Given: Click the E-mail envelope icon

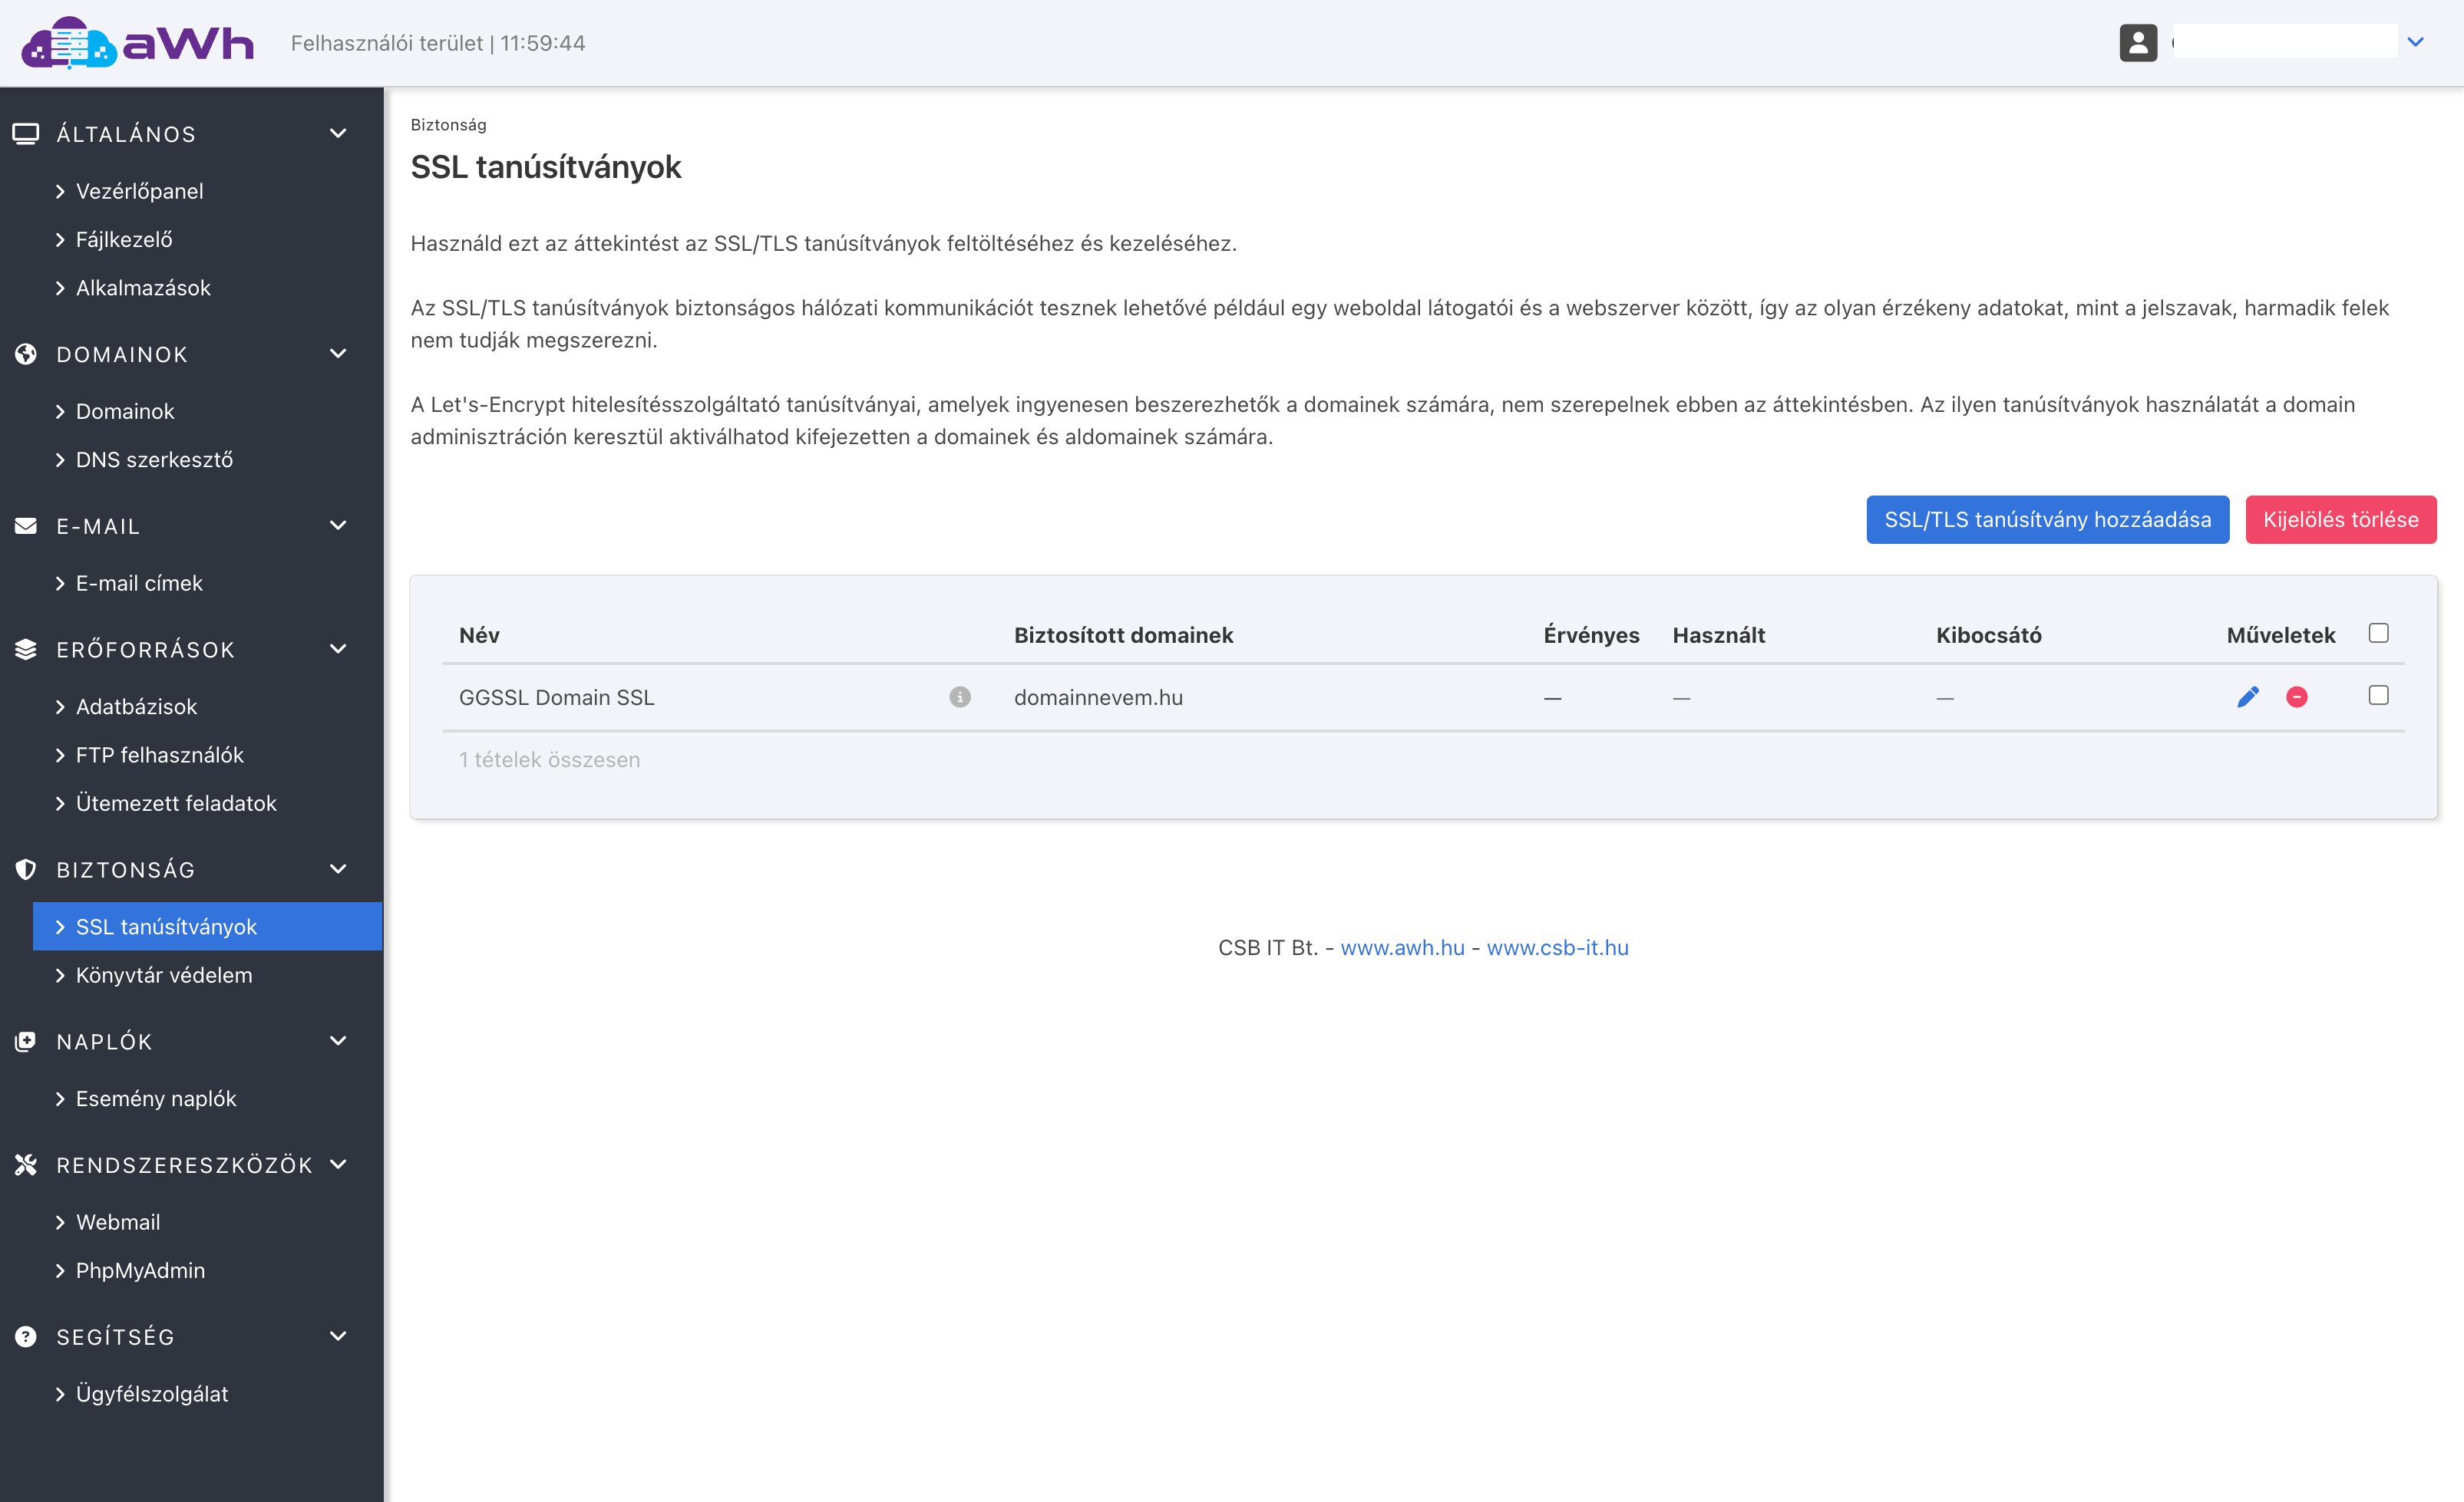Looking at the screenshot, I should click(26, 525).
